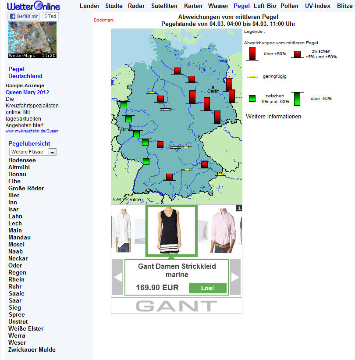Select the pink shirt product thumbnail
The width and height of the screenshot is (355, 360).
223,231
